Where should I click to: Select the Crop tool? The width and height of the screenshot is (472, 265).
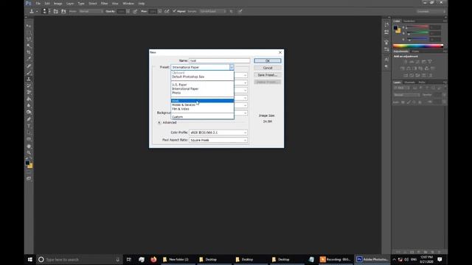point(29,52)
